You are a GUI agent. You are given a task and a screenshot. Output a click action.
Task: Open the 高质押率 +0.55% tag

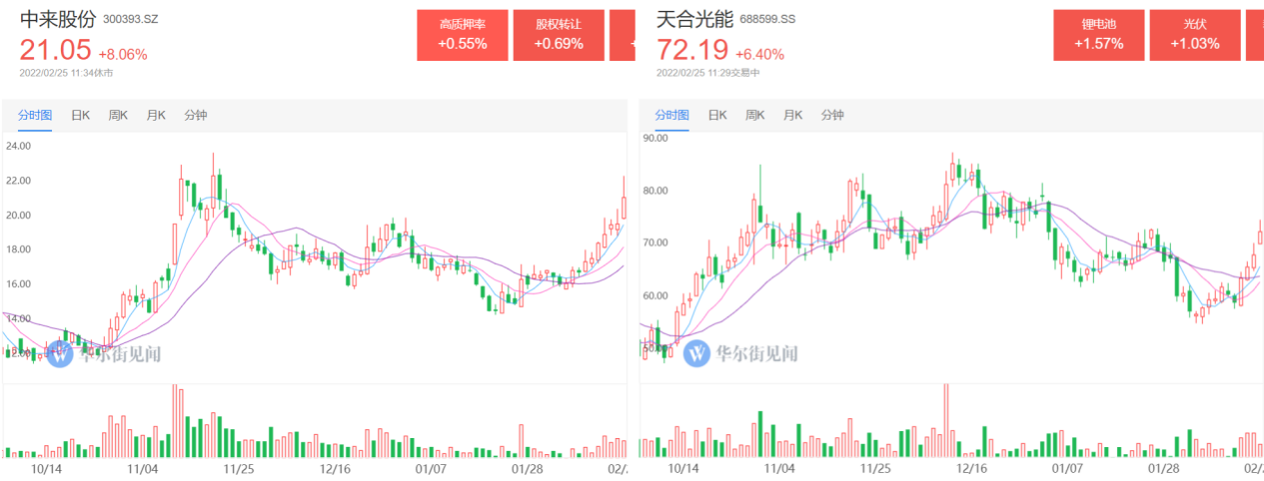tap(463, 35)
